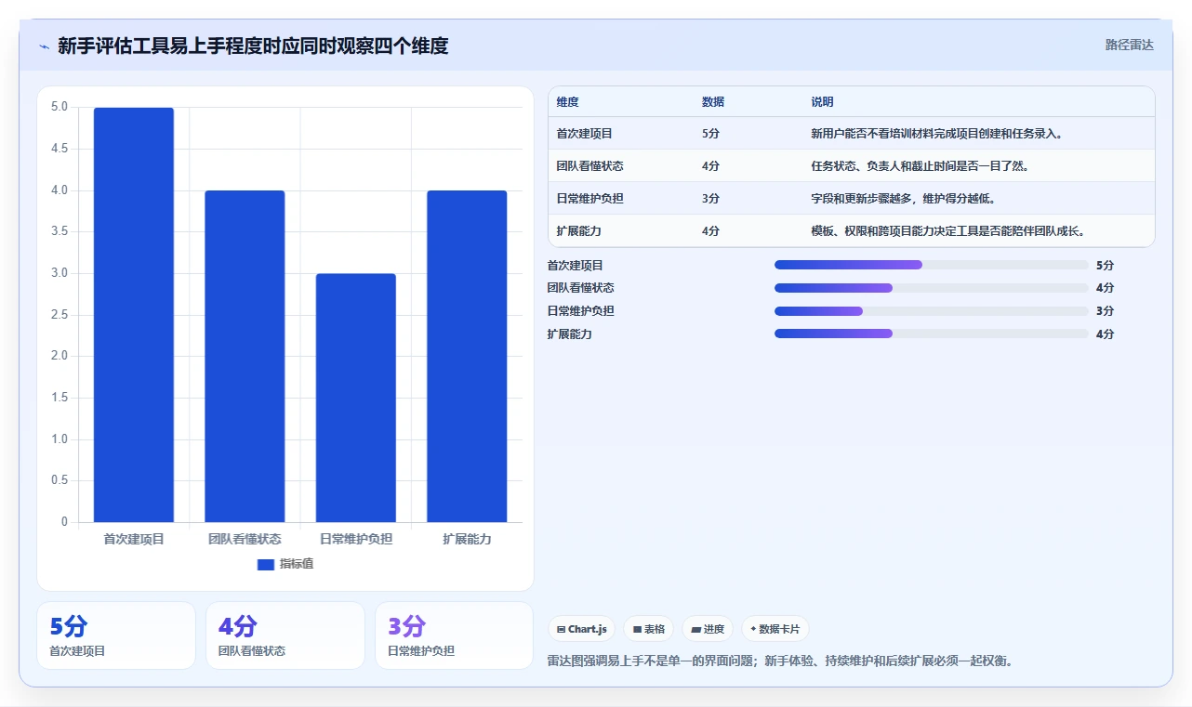Click the 日常维护负担 x-axis label

pyautogui.click(x=356, y=539)
